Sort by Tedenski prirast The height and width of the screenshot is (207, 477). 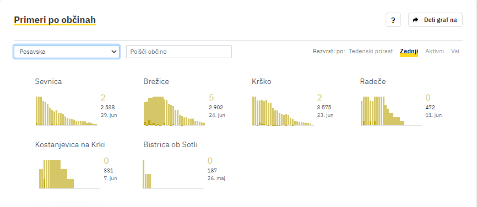coord(371,51)
